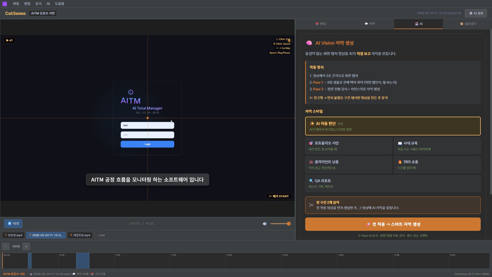Click the 컷 구간 2개 감지 notice box
Image resolution: width=492 pixels, height=277 pixels.
393,205
